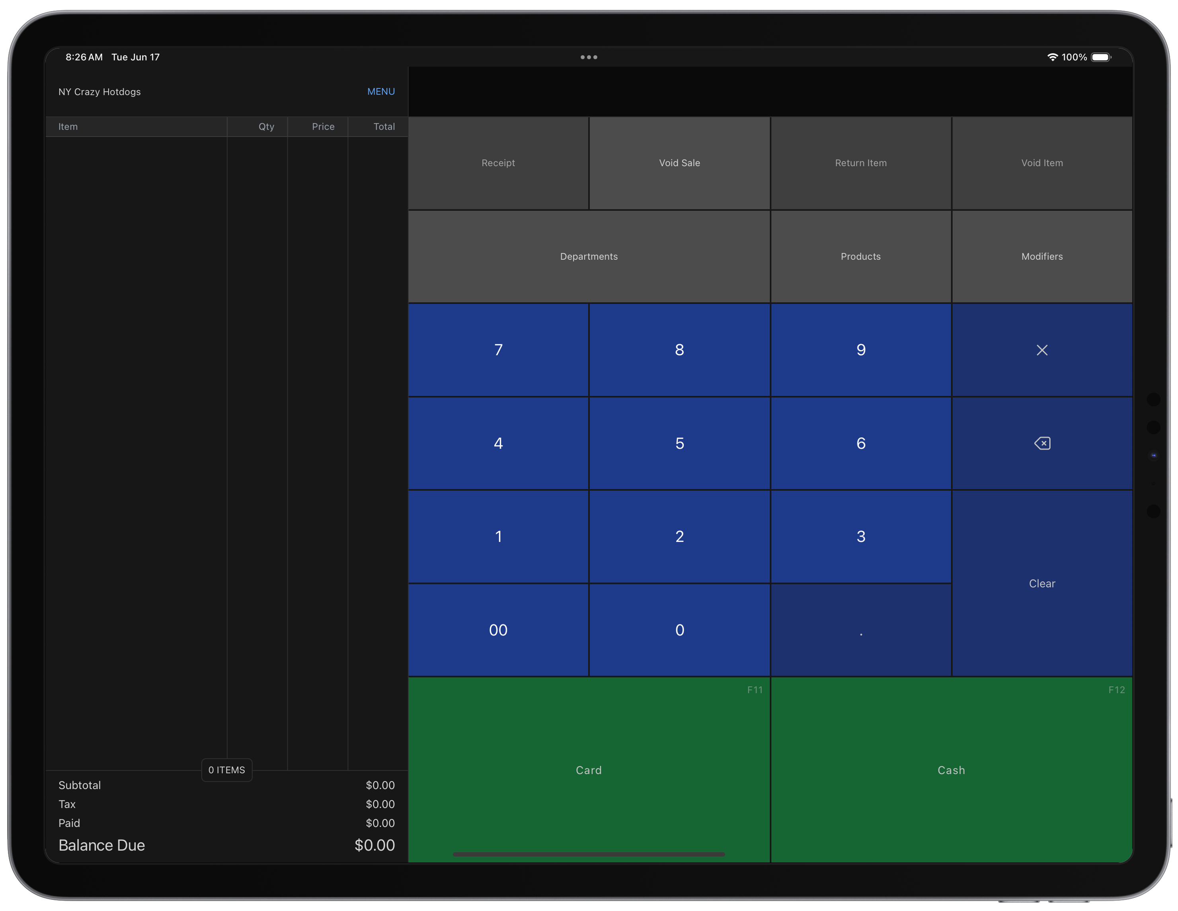Tap number 2 on keypad
The width and height of the screenshot is (1178, 911).
pos(679,536)
